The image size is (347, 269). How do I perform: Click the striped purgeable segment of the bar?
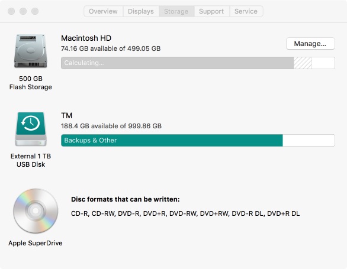[x=303, y=63]
